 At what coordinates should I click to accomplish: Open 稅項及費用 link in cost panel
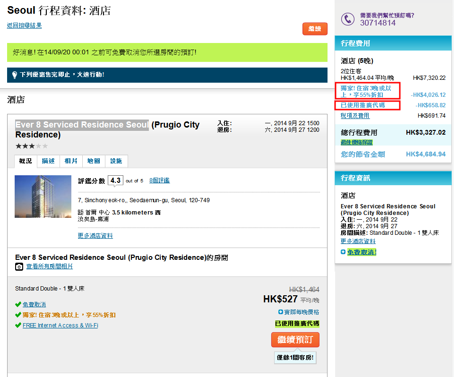click(x=355, y=116)
